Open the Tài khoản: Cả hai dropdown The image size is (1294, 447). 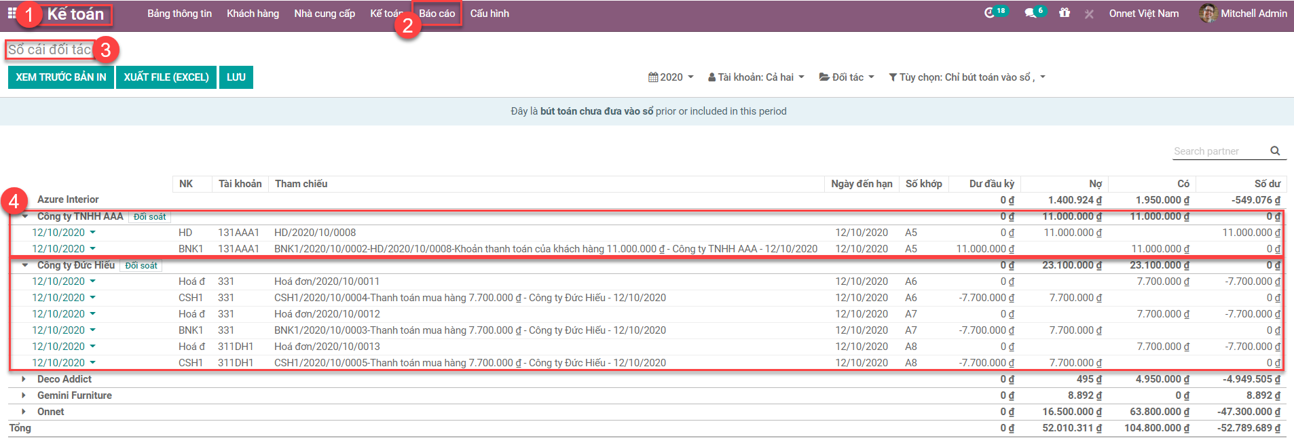pos(756,77)
